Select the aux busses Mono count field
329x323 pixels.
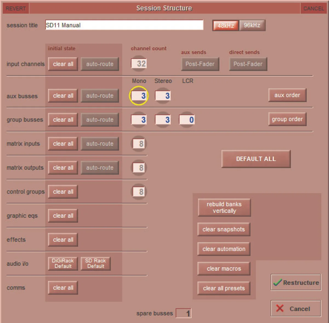click(139, 96)
